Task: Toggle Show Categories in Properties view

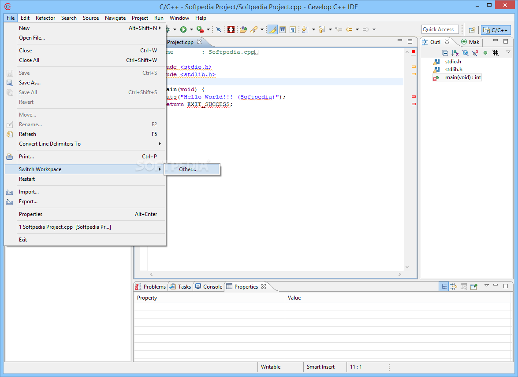Action: click(443, 286)
